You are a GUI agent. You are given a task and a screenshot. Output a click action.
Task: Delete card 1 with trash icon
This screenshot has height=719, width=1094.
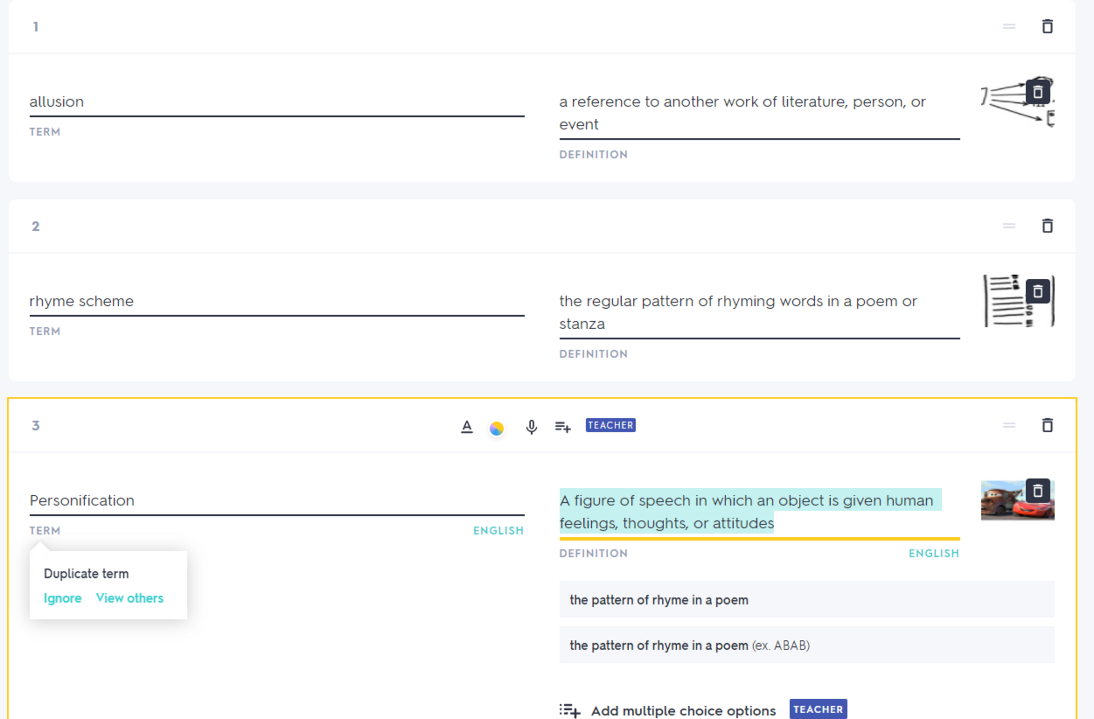pyautogui.click(x=1047, y=26)
